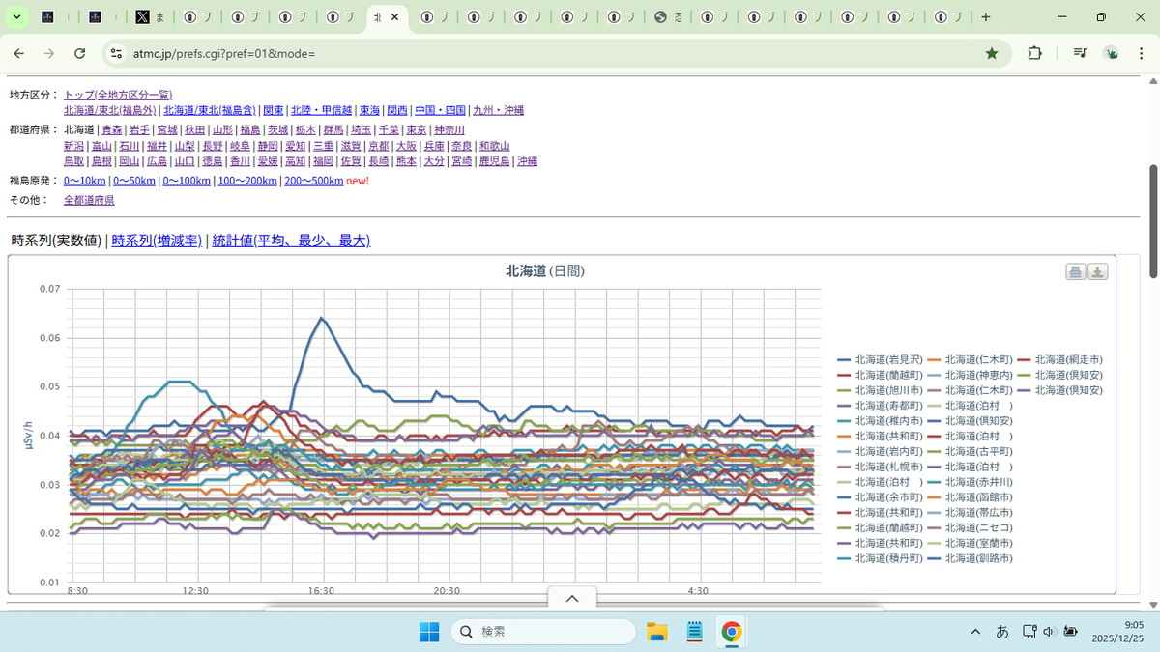
Task: Toggle the 北海道(神恵内) legend entry
Action: click(x=971, y=375)
